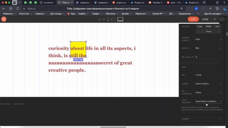This screenshot has width=228, height=128.
Task: Close the active Tilda tab
Action: tap(72, 2)
